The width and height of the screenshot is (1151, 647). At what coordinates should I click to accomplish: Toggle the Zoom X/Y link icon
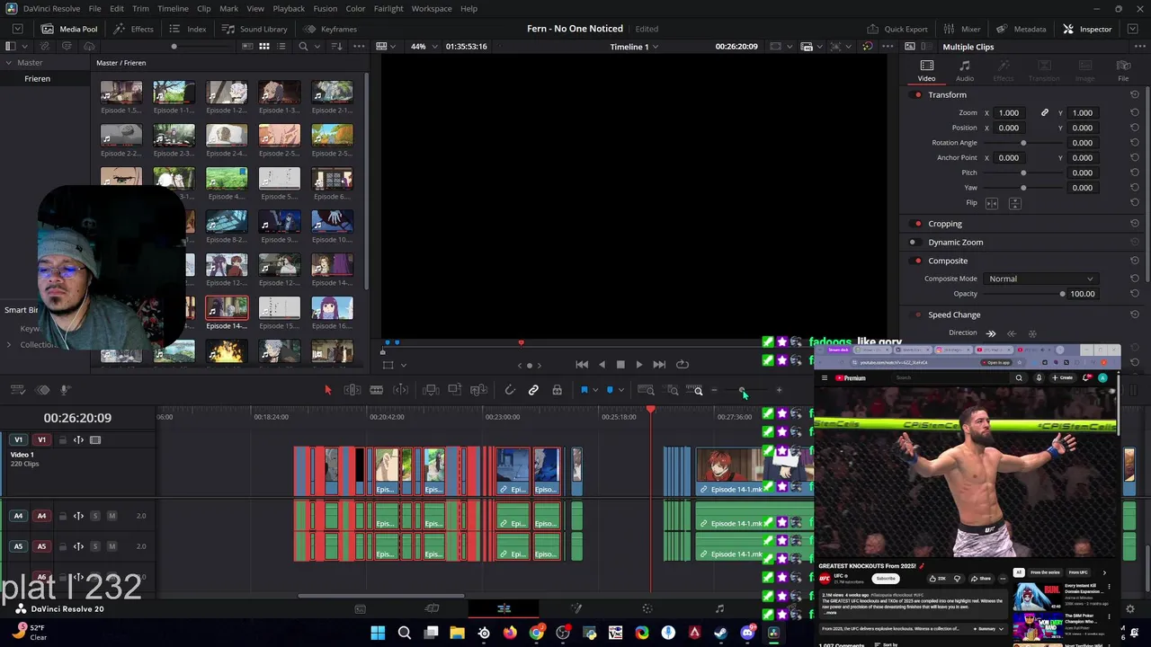click(1044, 112)
